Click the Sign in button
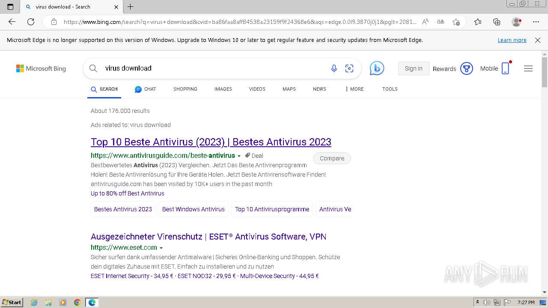548x308 pixels. coord(414,68)
